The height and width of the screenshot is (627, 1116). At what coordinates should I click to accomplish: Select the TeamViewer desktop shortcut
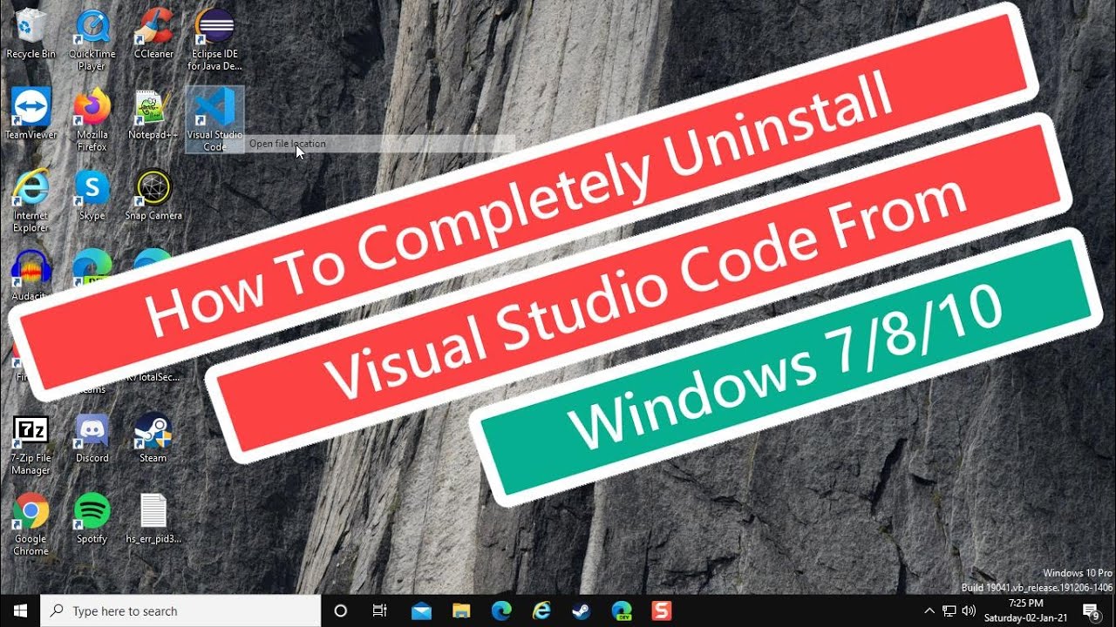[x=31, y=115]
